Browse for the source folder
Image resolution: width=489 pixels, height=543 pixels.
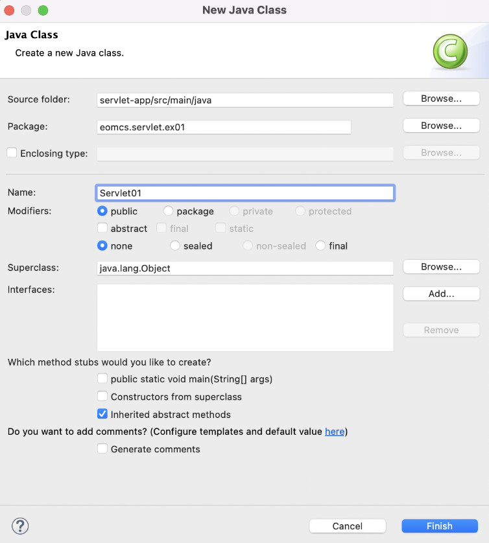click(441, 98)
